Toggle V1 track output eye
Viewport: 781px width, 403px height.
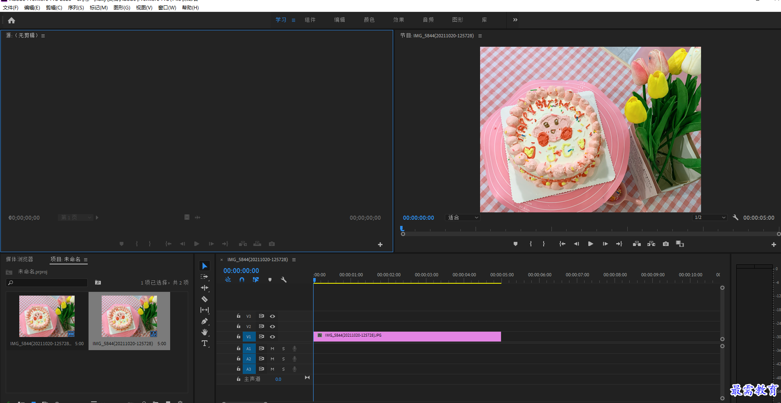tap(272, 337)
